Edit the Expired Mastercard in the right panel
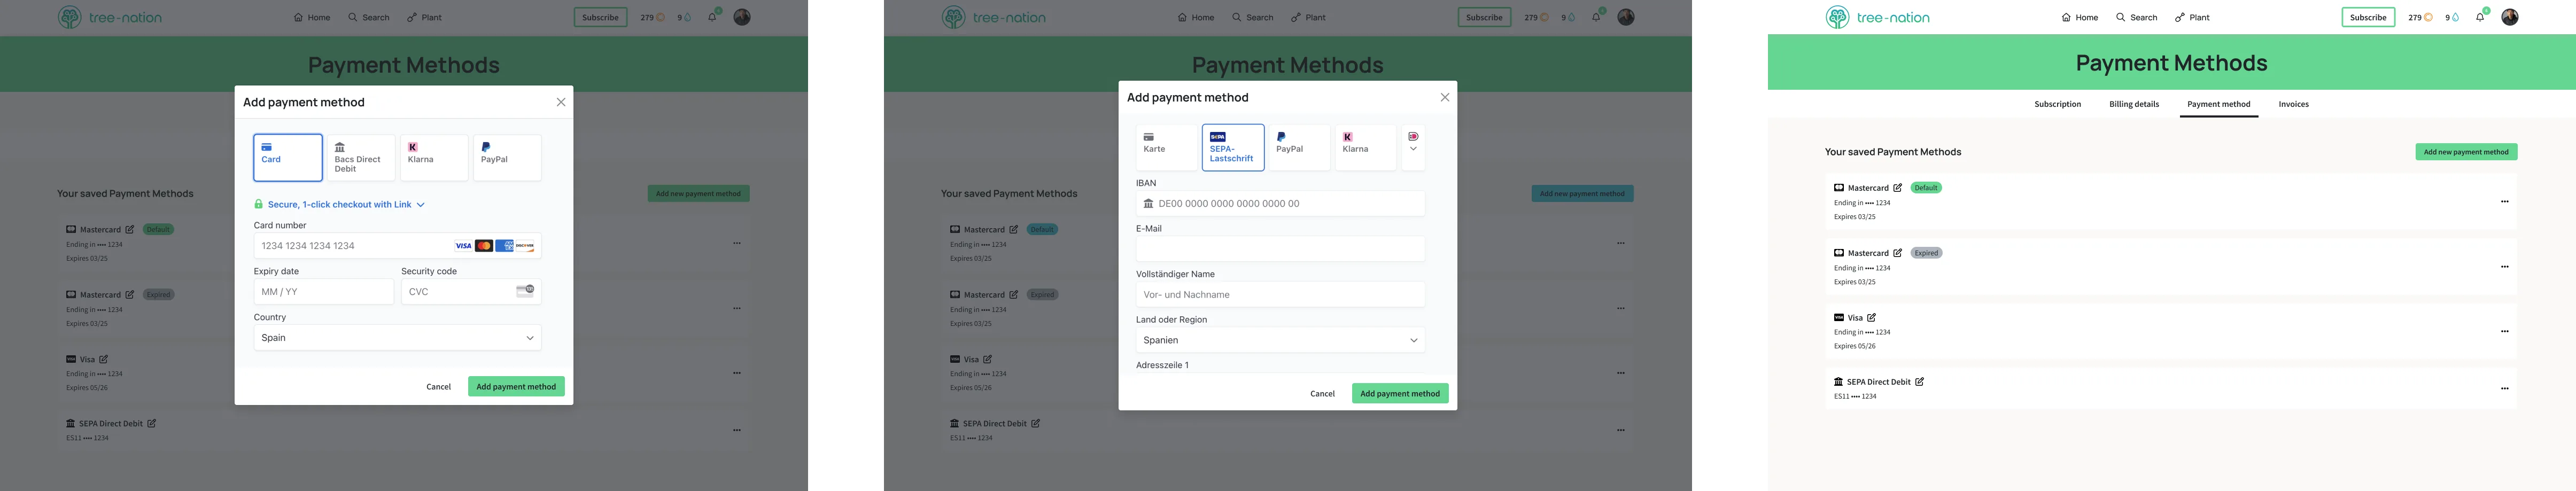Screen dimensions: 2576x491 click(x=1897, y=253)
